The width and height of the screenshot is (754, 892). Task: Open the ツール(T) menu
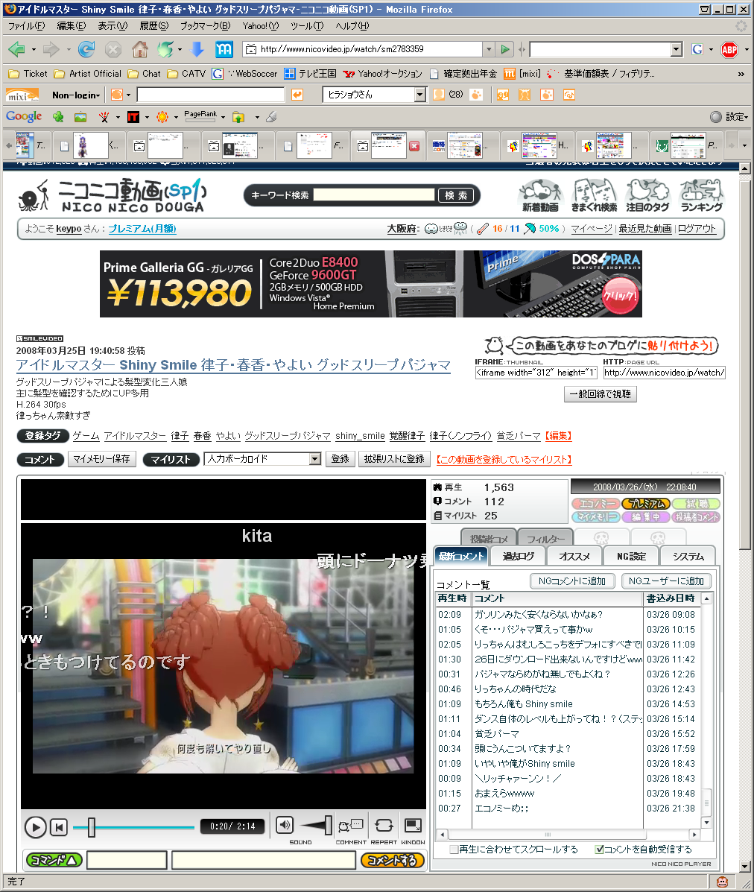tap(307, 25)
